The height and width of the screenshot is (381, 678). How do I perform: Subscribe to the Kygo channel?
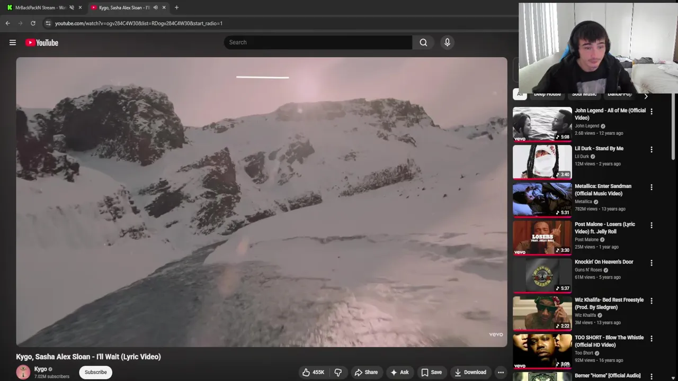(x=96, y=372)
